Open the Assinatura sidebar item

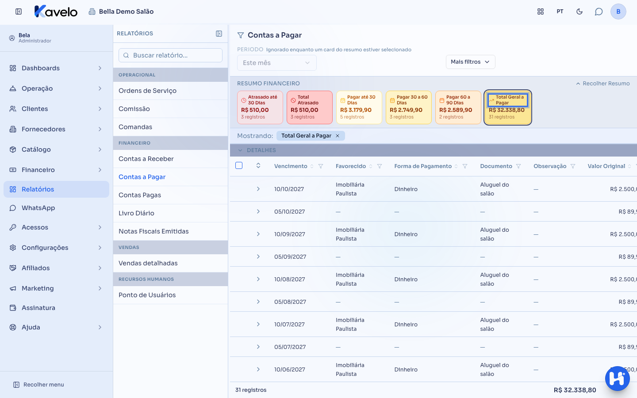pyautogui.click(x=56, y=308)
